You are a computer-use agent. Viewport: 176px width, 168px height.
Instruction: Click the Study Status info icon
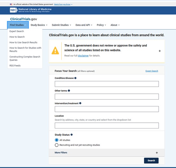tap(71, 135)
